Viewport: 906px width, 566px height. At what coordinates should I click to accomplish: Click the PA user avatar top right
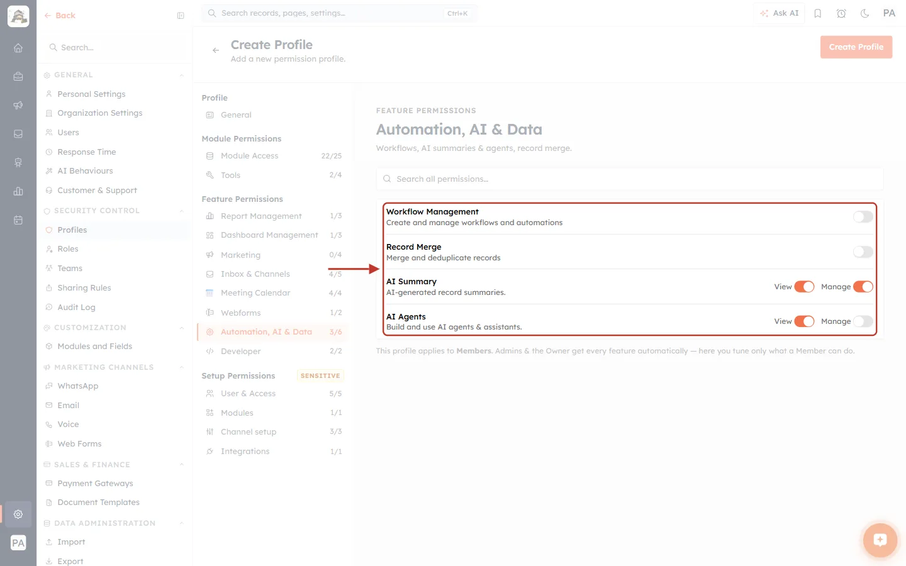click(889, 13)
